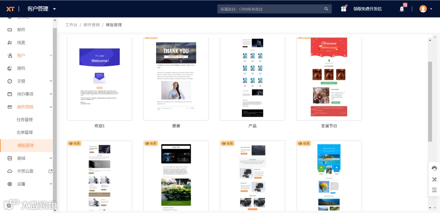This screenshot has width=440, height=213.
Task: Click the 外贸云盘 external link icon
Action: [x=51, y=171]
